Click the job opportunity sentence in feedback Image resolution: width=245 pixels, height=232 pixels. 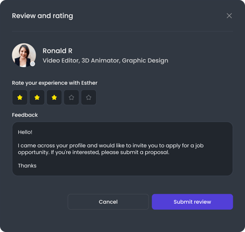click(x=110, y=149)
